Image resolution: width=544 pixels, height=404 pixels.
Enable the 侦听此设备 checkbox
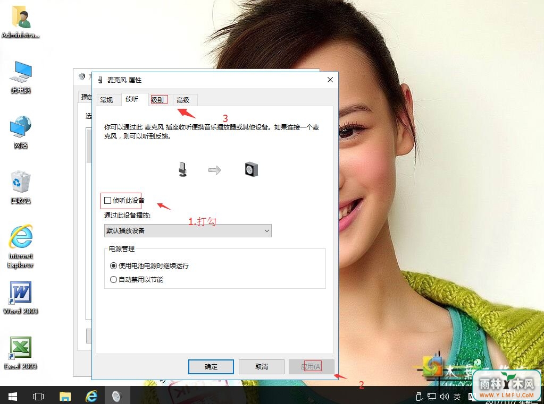(107, 200)
